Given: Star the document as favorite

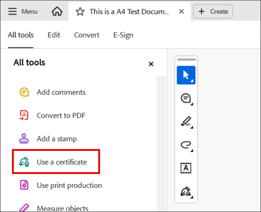Looking at the screenshot, I should pyautogui.click(x=80, y=12).
